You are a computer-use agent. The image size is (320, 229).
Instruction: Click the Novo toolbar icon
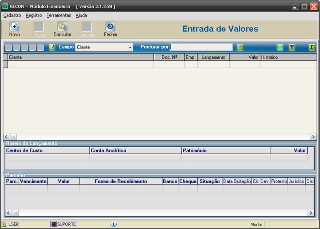tap(14, 27)
